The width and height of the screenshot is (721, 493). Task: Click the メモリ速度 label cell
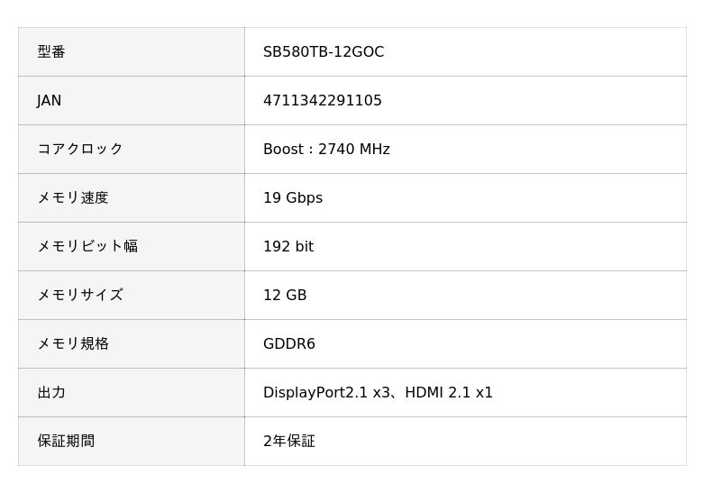click(x=72, y=198)
